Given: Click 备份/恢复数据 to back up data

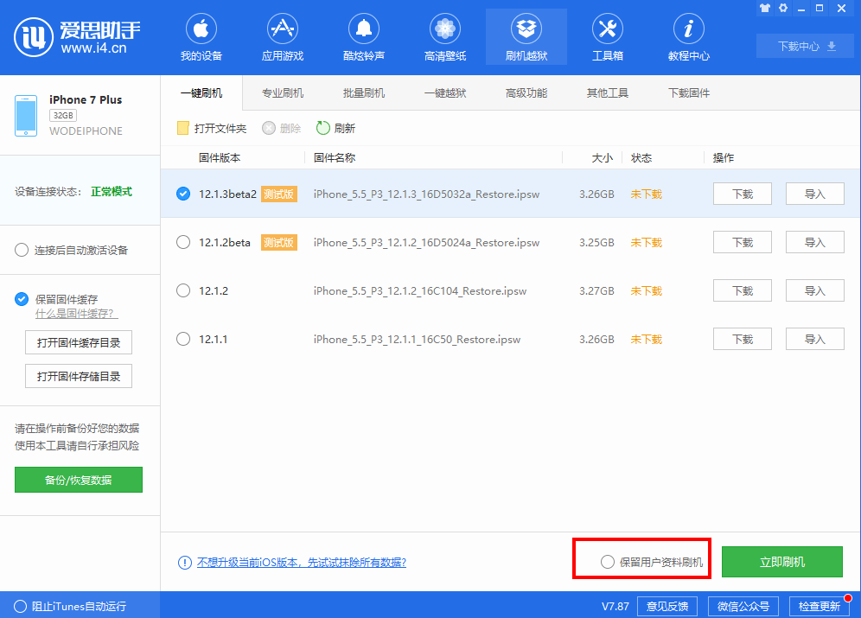Looking at the screenshot, I should (78, 480).
